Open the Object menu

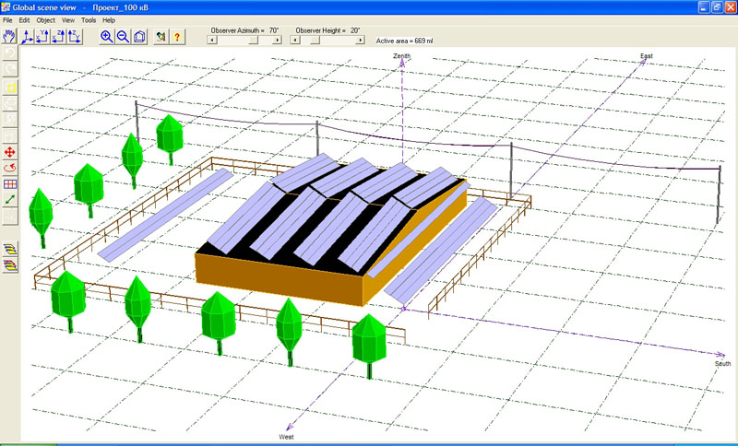coord(45,19)
